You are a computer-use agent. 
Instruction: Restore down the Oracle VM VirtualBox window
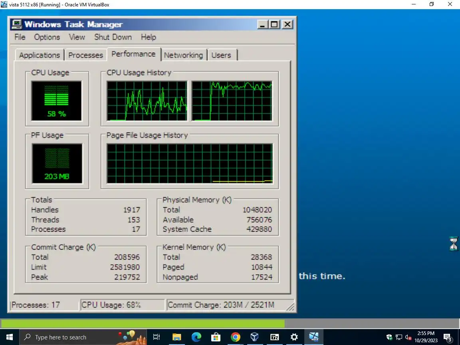pyautogui.click(x=432, y=4)
